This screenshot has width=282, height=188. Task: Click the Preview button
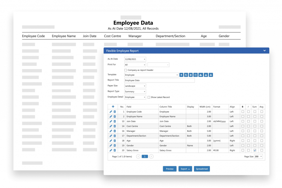170,169
